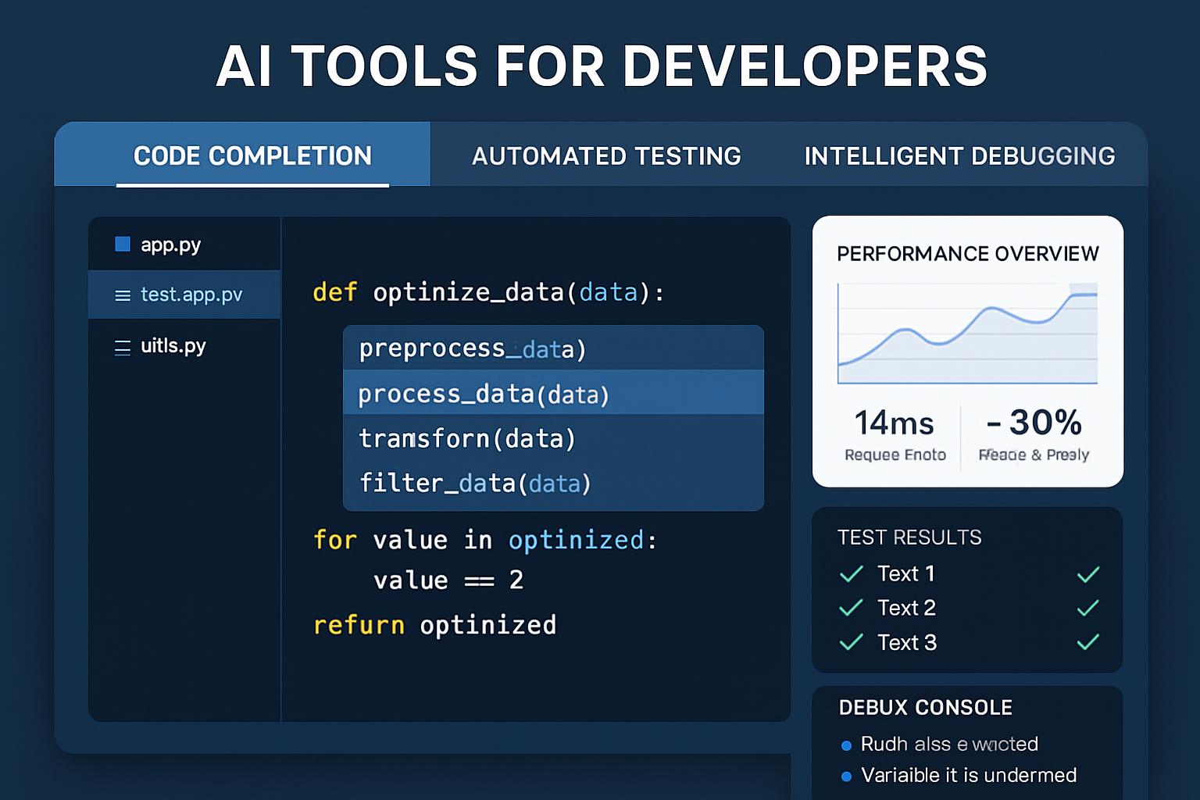Pick filter_data(data) in the suggestion list
The image size is (1200, 800).
[x=475, y=484]
